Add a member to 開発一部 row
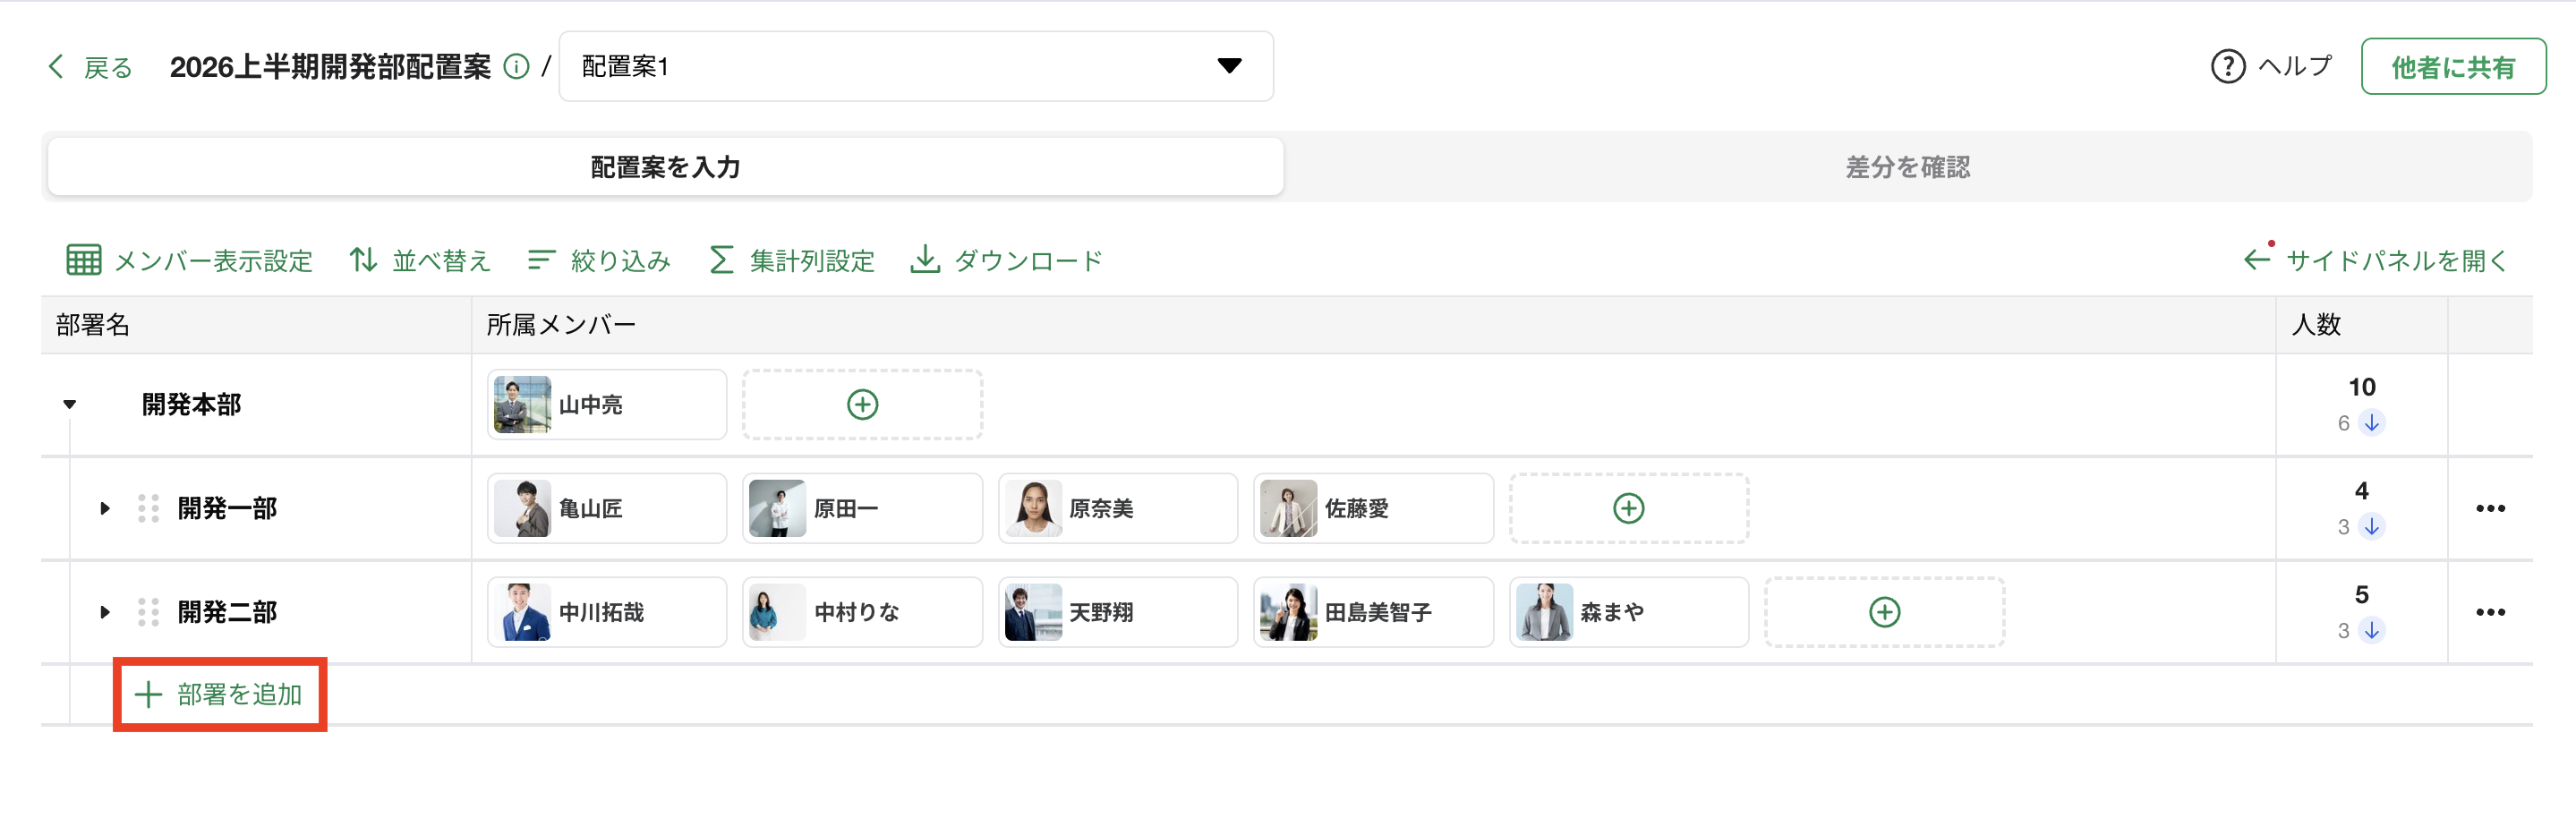Image resolution: width=2576 pixels, height=818 pixels. coord(1628,509)
